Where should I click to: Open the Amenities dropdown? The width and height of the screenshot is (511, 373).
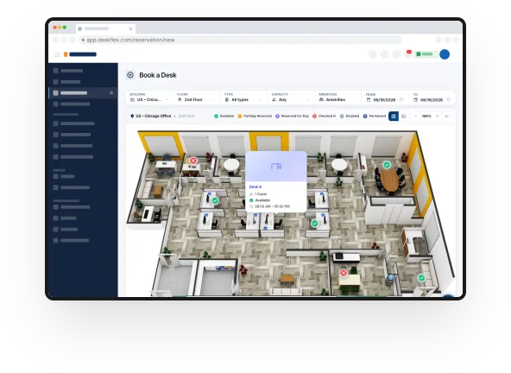pos(338,98)
